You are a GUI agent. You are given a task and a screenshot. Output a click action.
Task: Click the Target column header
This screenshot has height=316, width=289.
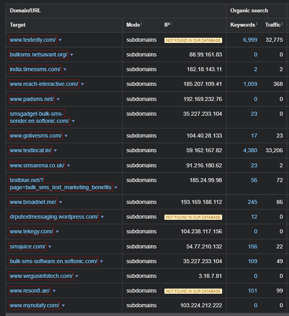[18, 25]
